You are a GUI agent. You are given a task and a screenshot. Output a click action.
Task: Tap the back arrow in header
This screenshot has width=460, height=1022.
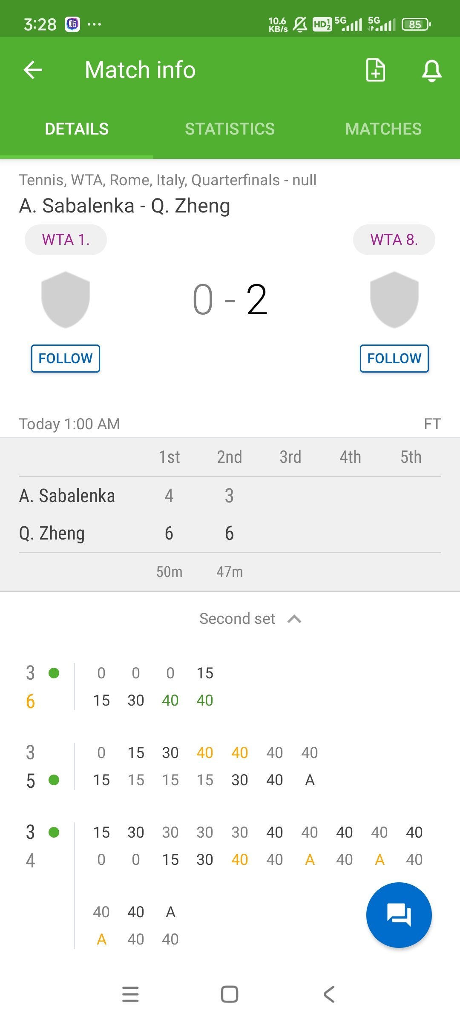pyautogui.click(x=33, y=70)
